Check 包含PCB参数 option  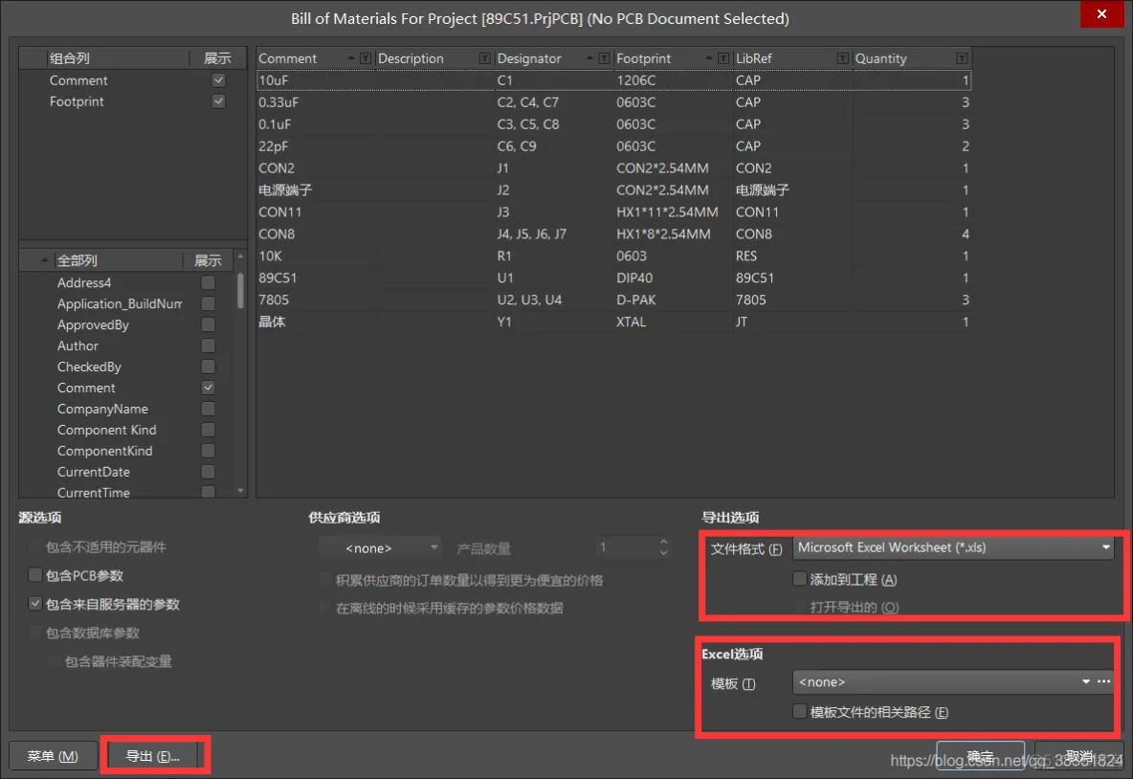click(x=34, y=574)
